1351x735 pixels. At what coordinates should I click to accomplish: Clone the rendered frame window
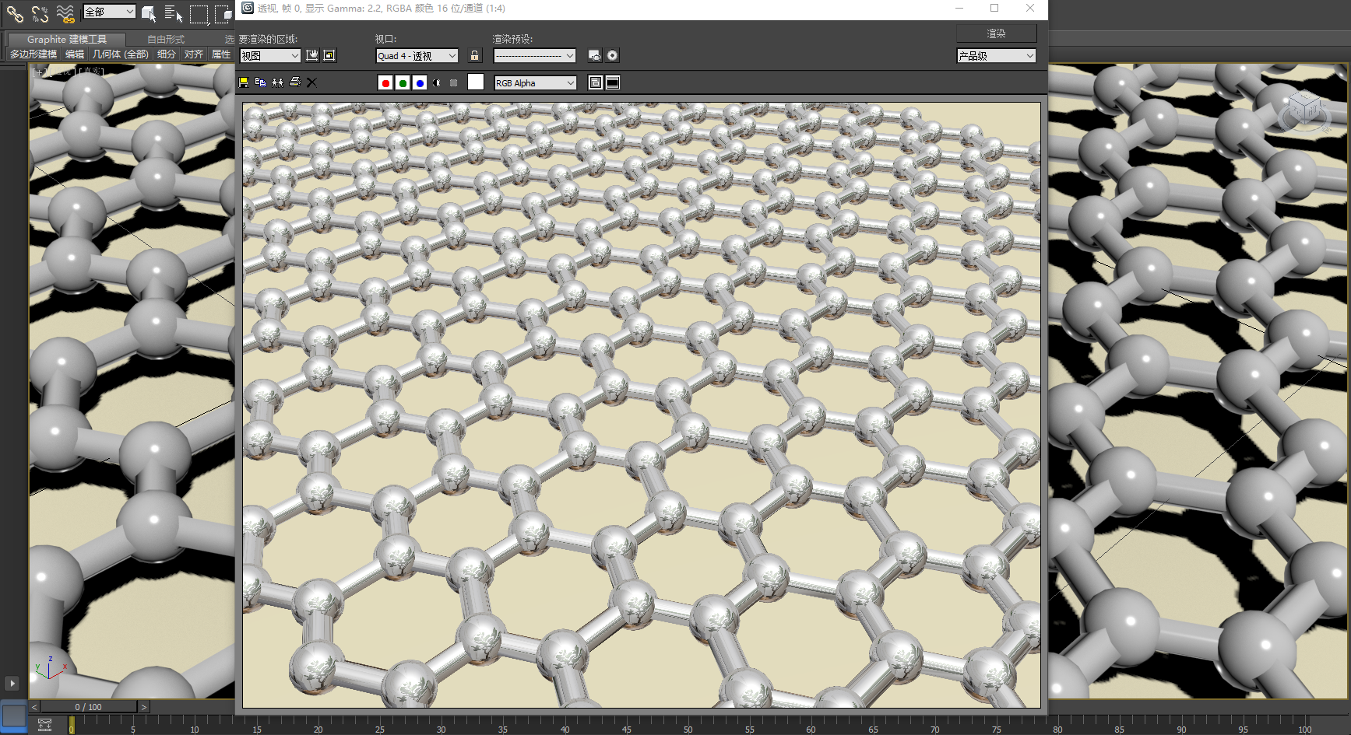point(278,82)
